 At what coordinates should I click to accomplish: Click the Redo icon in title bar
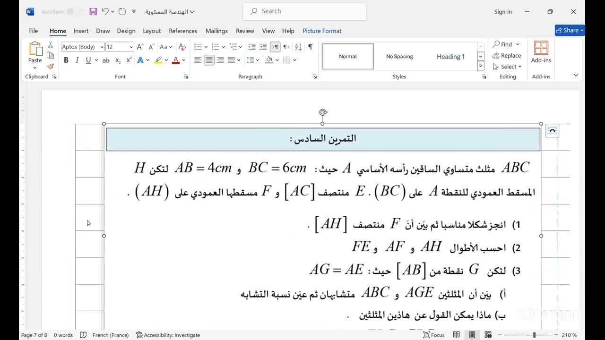122,12
